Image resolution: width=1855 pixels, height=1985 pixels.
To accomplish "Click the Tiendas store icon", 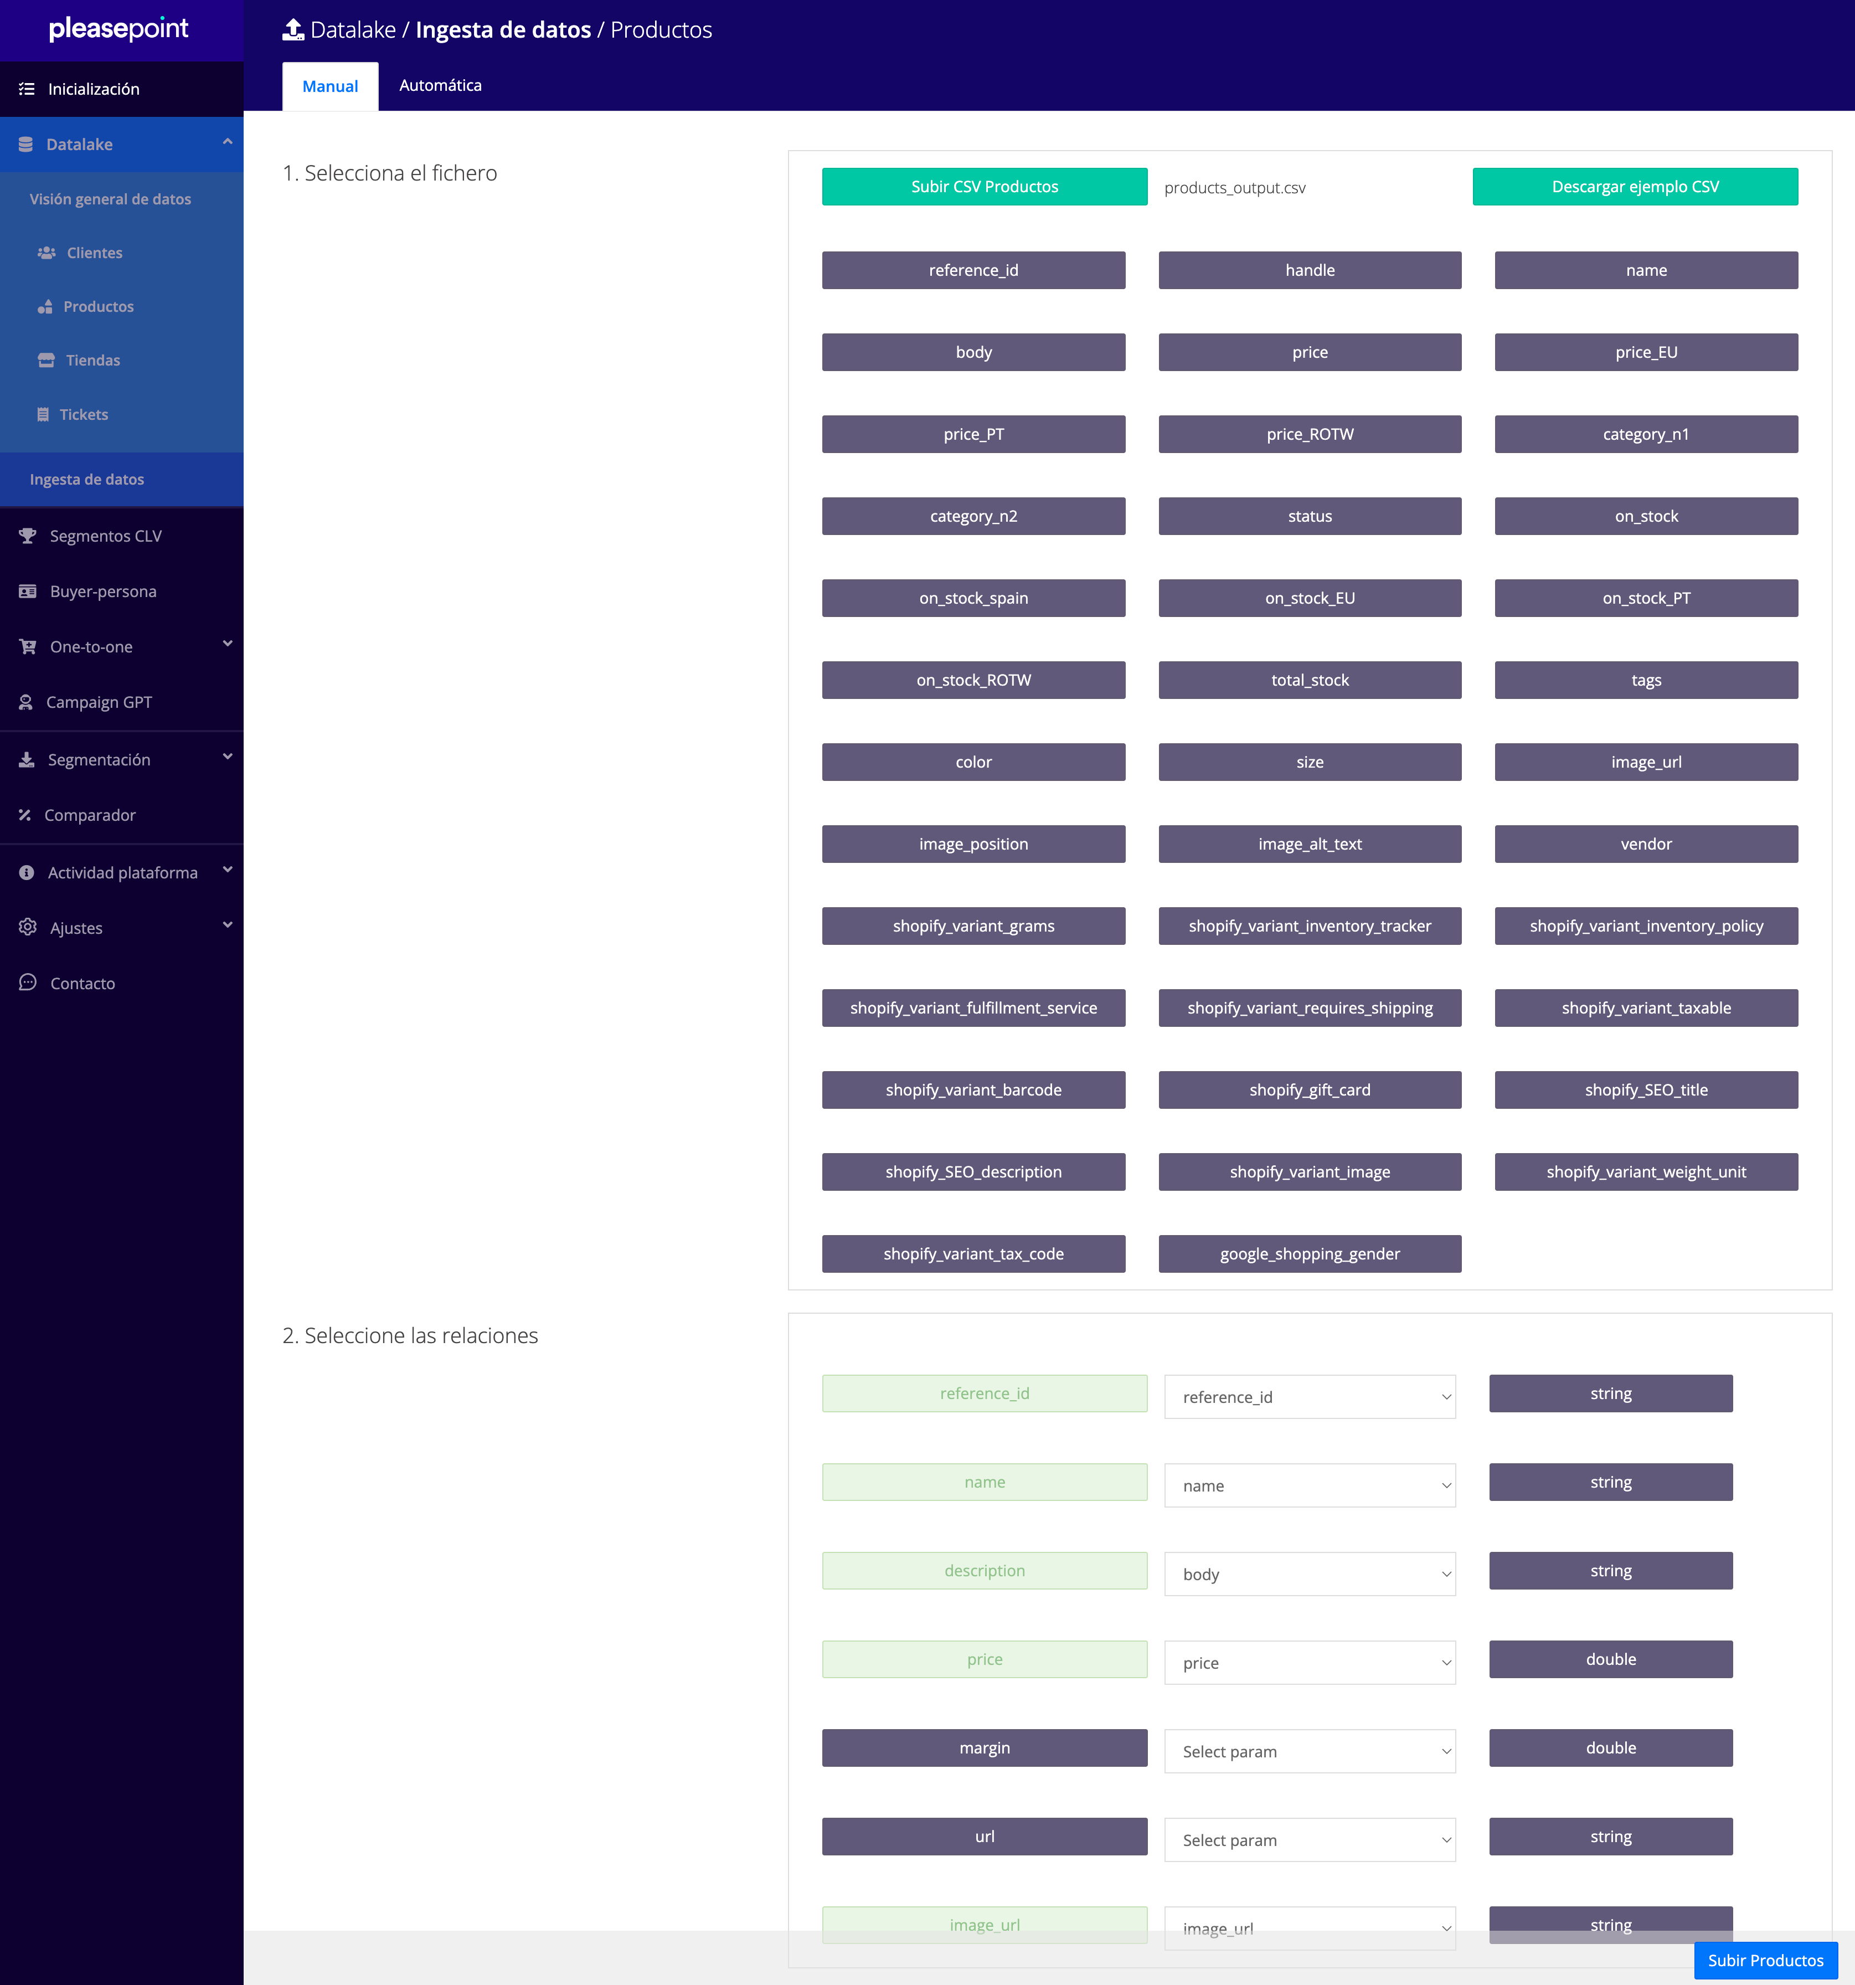I will click(46, 361).
